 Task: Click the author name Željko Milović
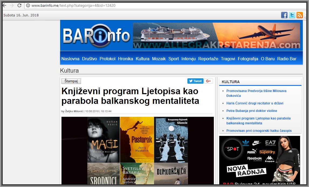74,111
